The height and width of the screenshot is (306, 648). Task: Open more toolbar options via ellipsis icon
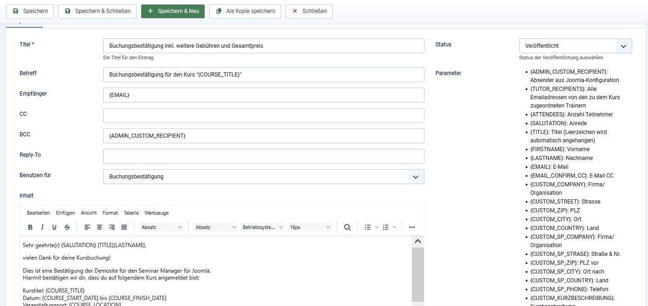(411, 227)
